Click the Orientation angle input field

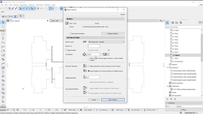(x=94, y=54)
